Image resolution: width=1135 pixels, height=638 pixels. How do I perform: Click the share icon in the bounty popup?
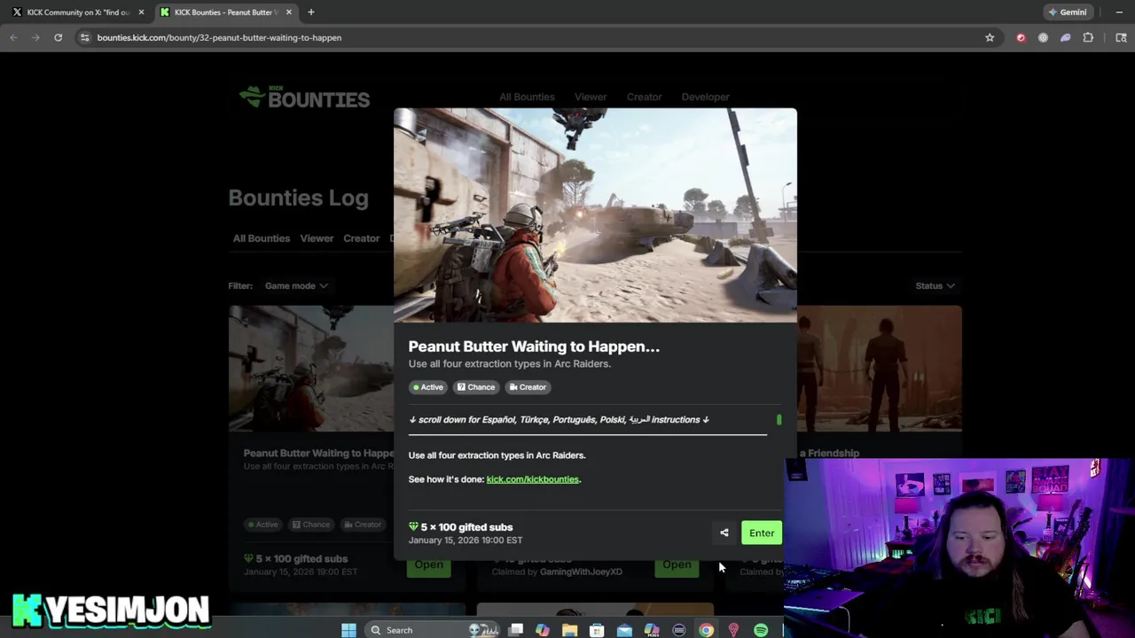[724, 533]
